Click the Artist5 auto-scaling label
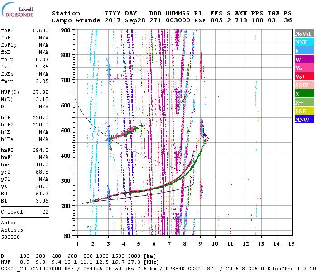Image resolution: width=317 pixels, height=272 pixels. 12,230
